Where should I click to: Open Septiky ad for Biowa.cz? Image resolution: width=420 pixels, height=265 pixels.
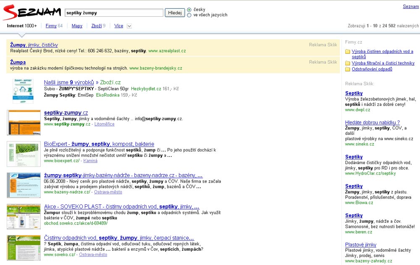tap(354, 186)
